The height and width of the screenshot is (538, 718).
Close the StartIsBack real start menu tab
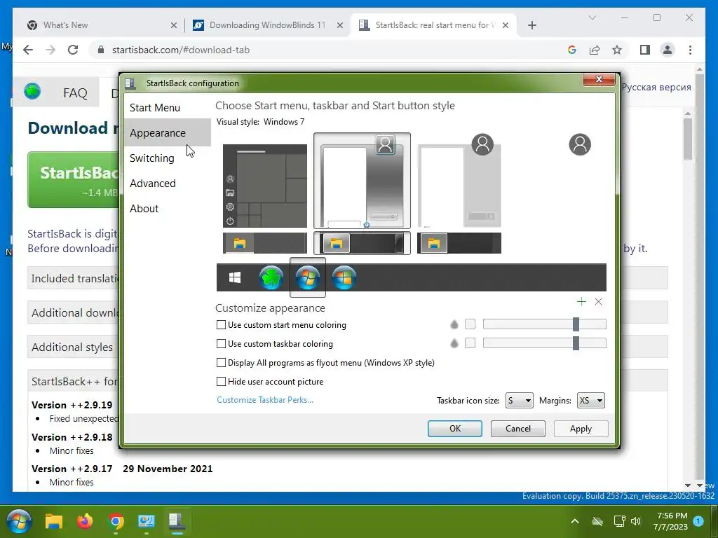point(505,25)
